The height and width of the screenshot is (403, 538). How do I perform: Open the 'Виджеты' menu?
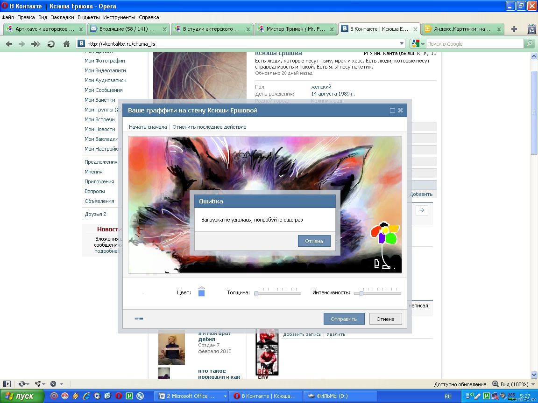[89, 17]
